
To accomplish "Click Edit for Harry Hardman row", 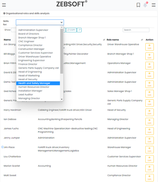I will pyautogui.click(x=149, y=112).
